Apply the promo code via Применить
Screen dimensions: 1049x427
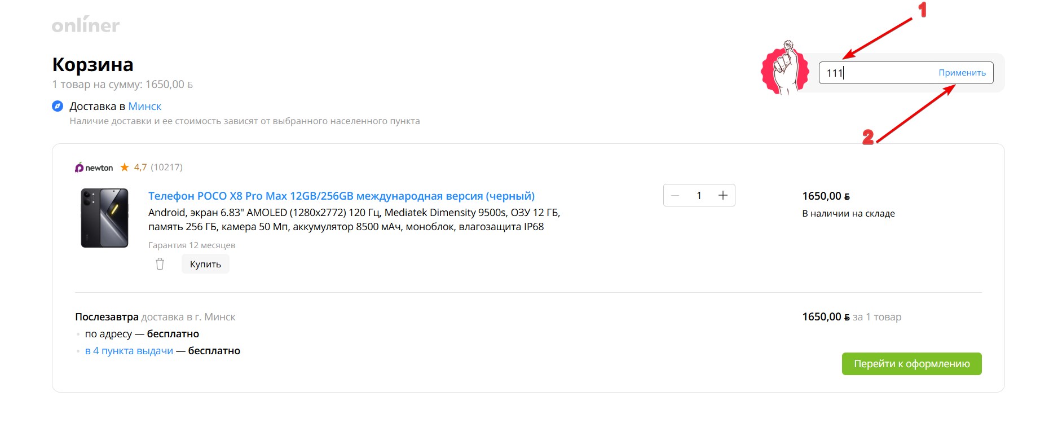point(962,73)
